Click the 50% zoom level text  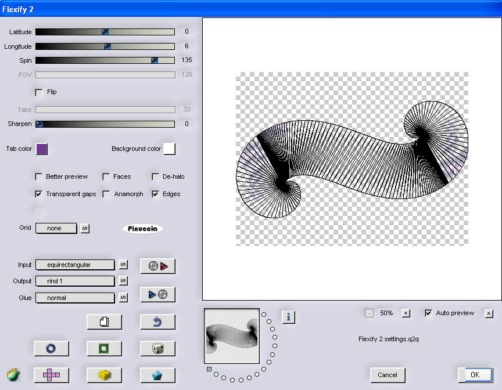[386, 313]
